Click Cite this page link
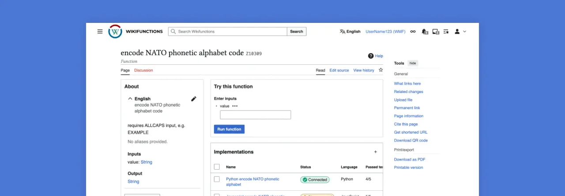Viewport: 565px width, 196px height. pos(406,124)
